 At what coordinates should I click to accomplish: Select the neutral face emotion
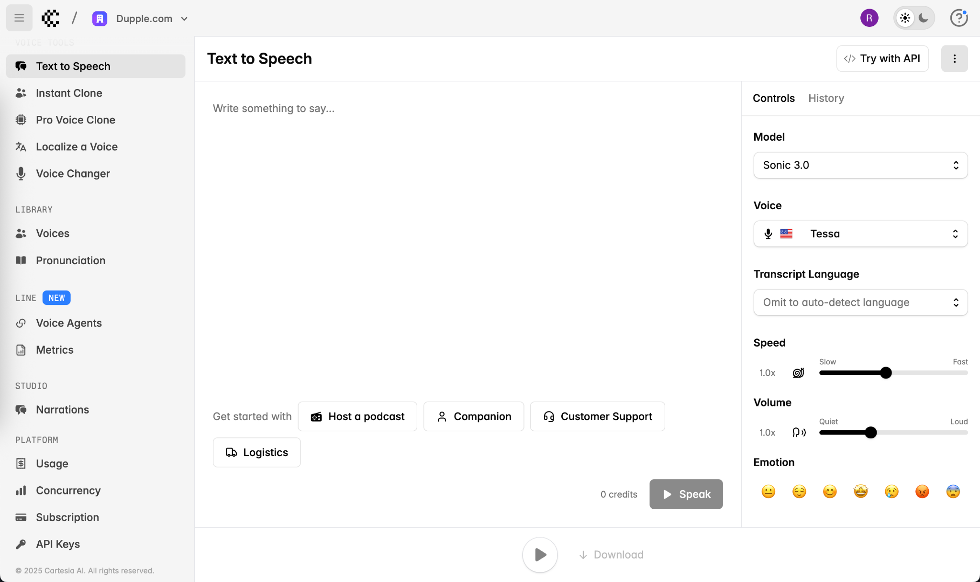(x=768, y=492)
